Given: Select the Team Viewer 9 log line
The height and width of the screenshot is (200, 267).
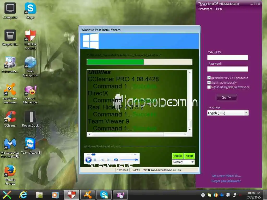Looking at the screenshot, I should click(108, 121).
